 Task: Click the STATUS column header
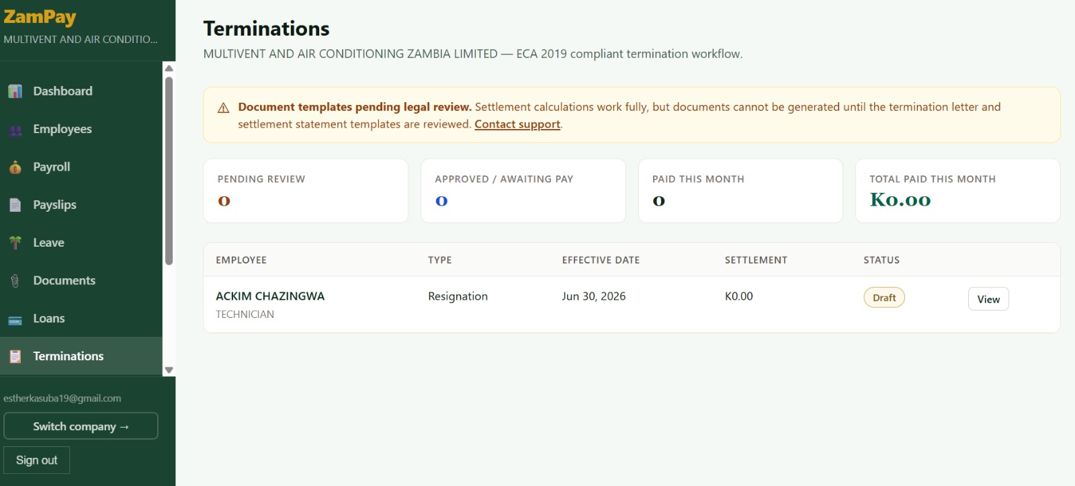pyautogui.click(x=881, y=260)
